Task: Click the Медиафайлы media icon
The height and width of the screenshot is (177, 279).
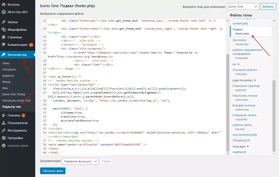Action: (x=3, y=30)
